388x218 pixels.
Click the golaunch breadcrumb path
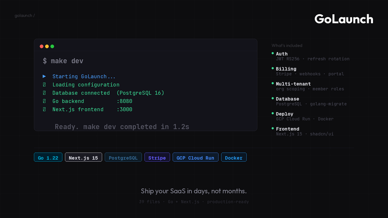tap(24, 16)
